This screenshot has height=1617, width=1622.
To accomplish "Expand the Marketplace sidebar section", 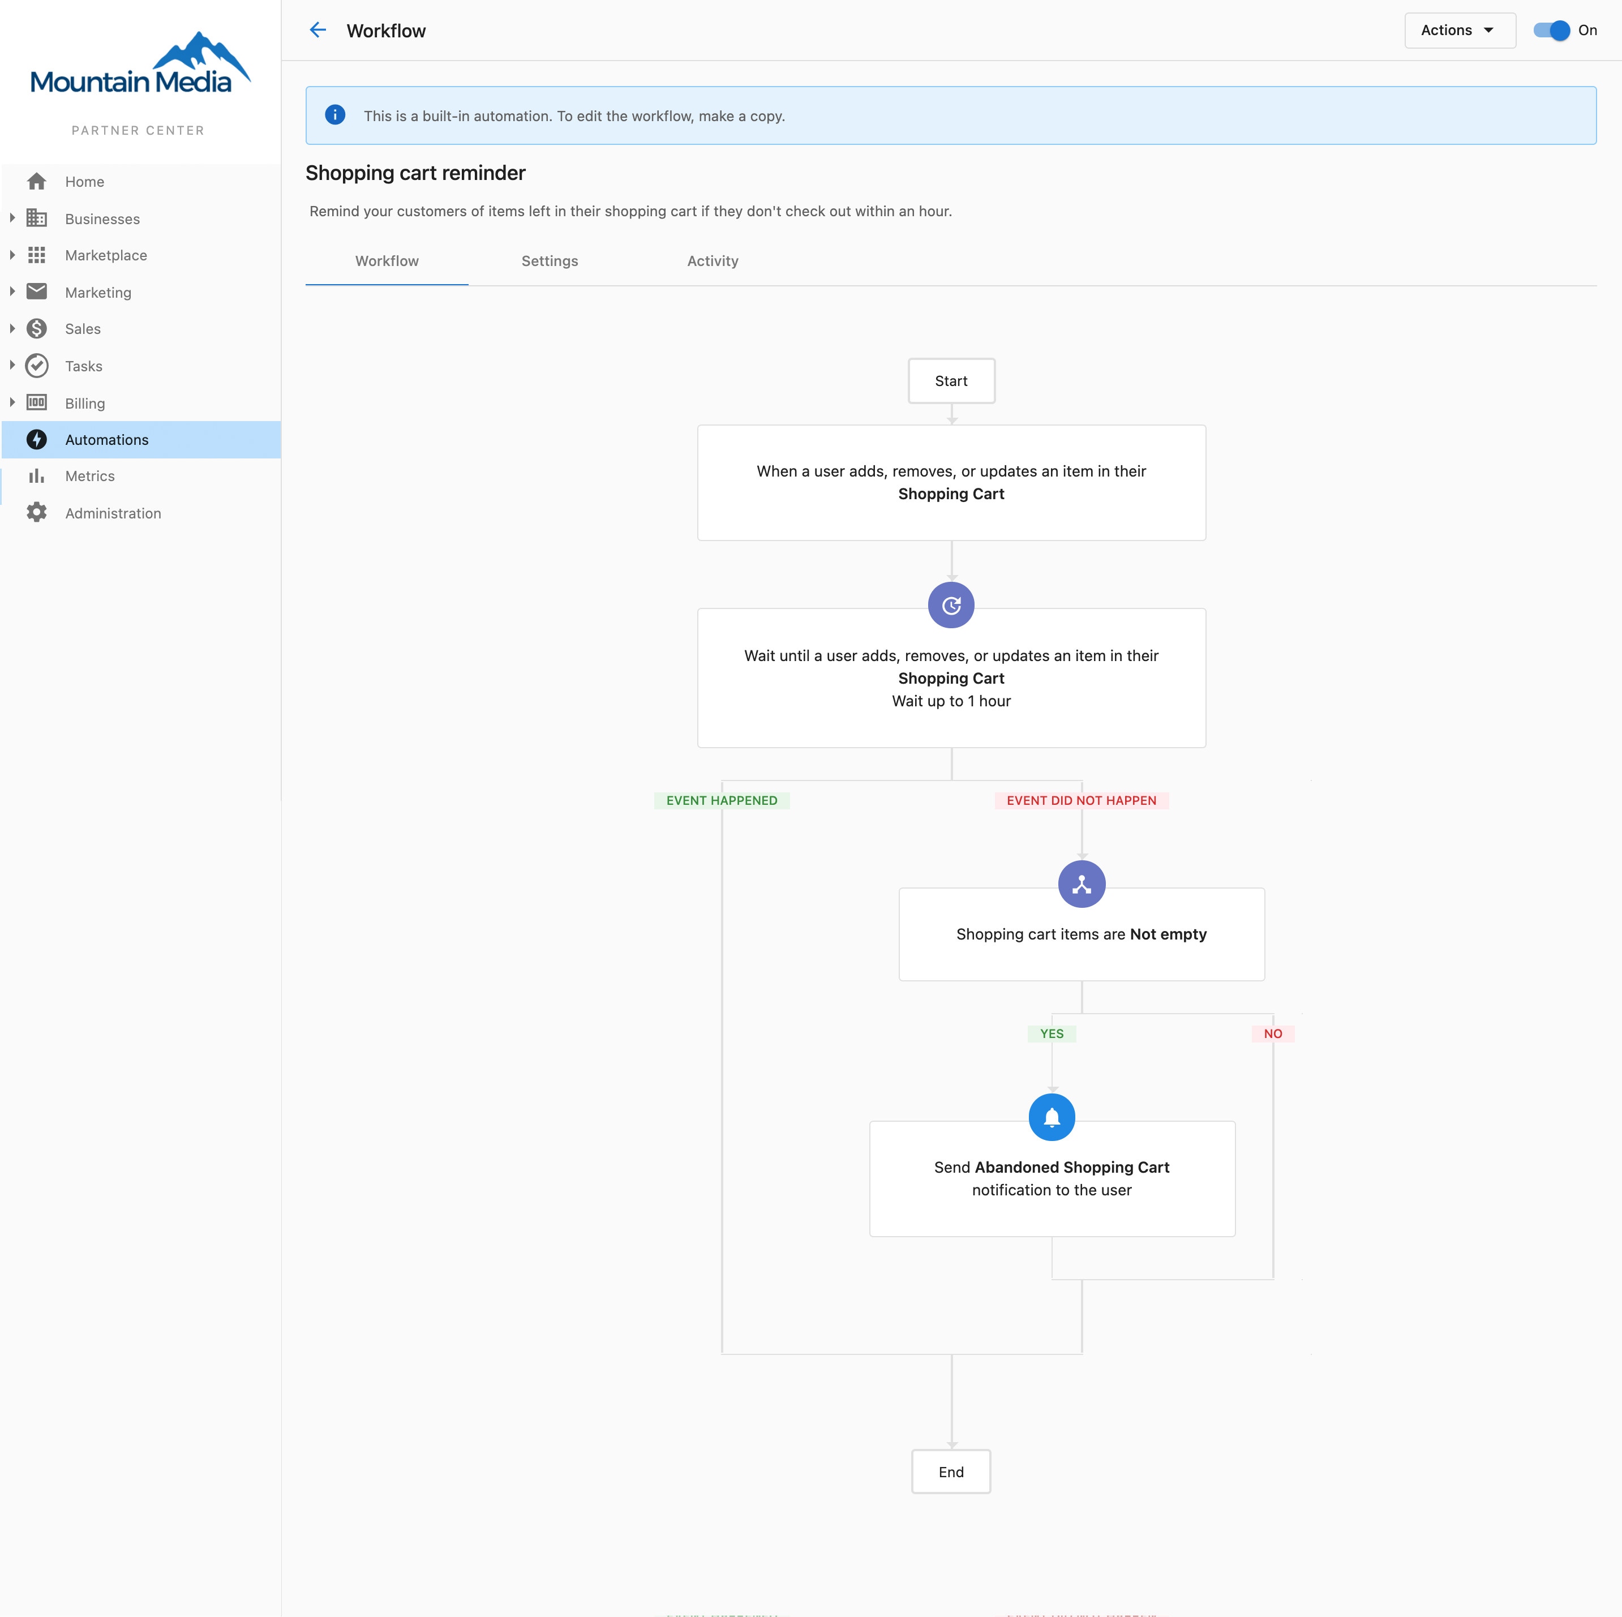I will 12,255.
